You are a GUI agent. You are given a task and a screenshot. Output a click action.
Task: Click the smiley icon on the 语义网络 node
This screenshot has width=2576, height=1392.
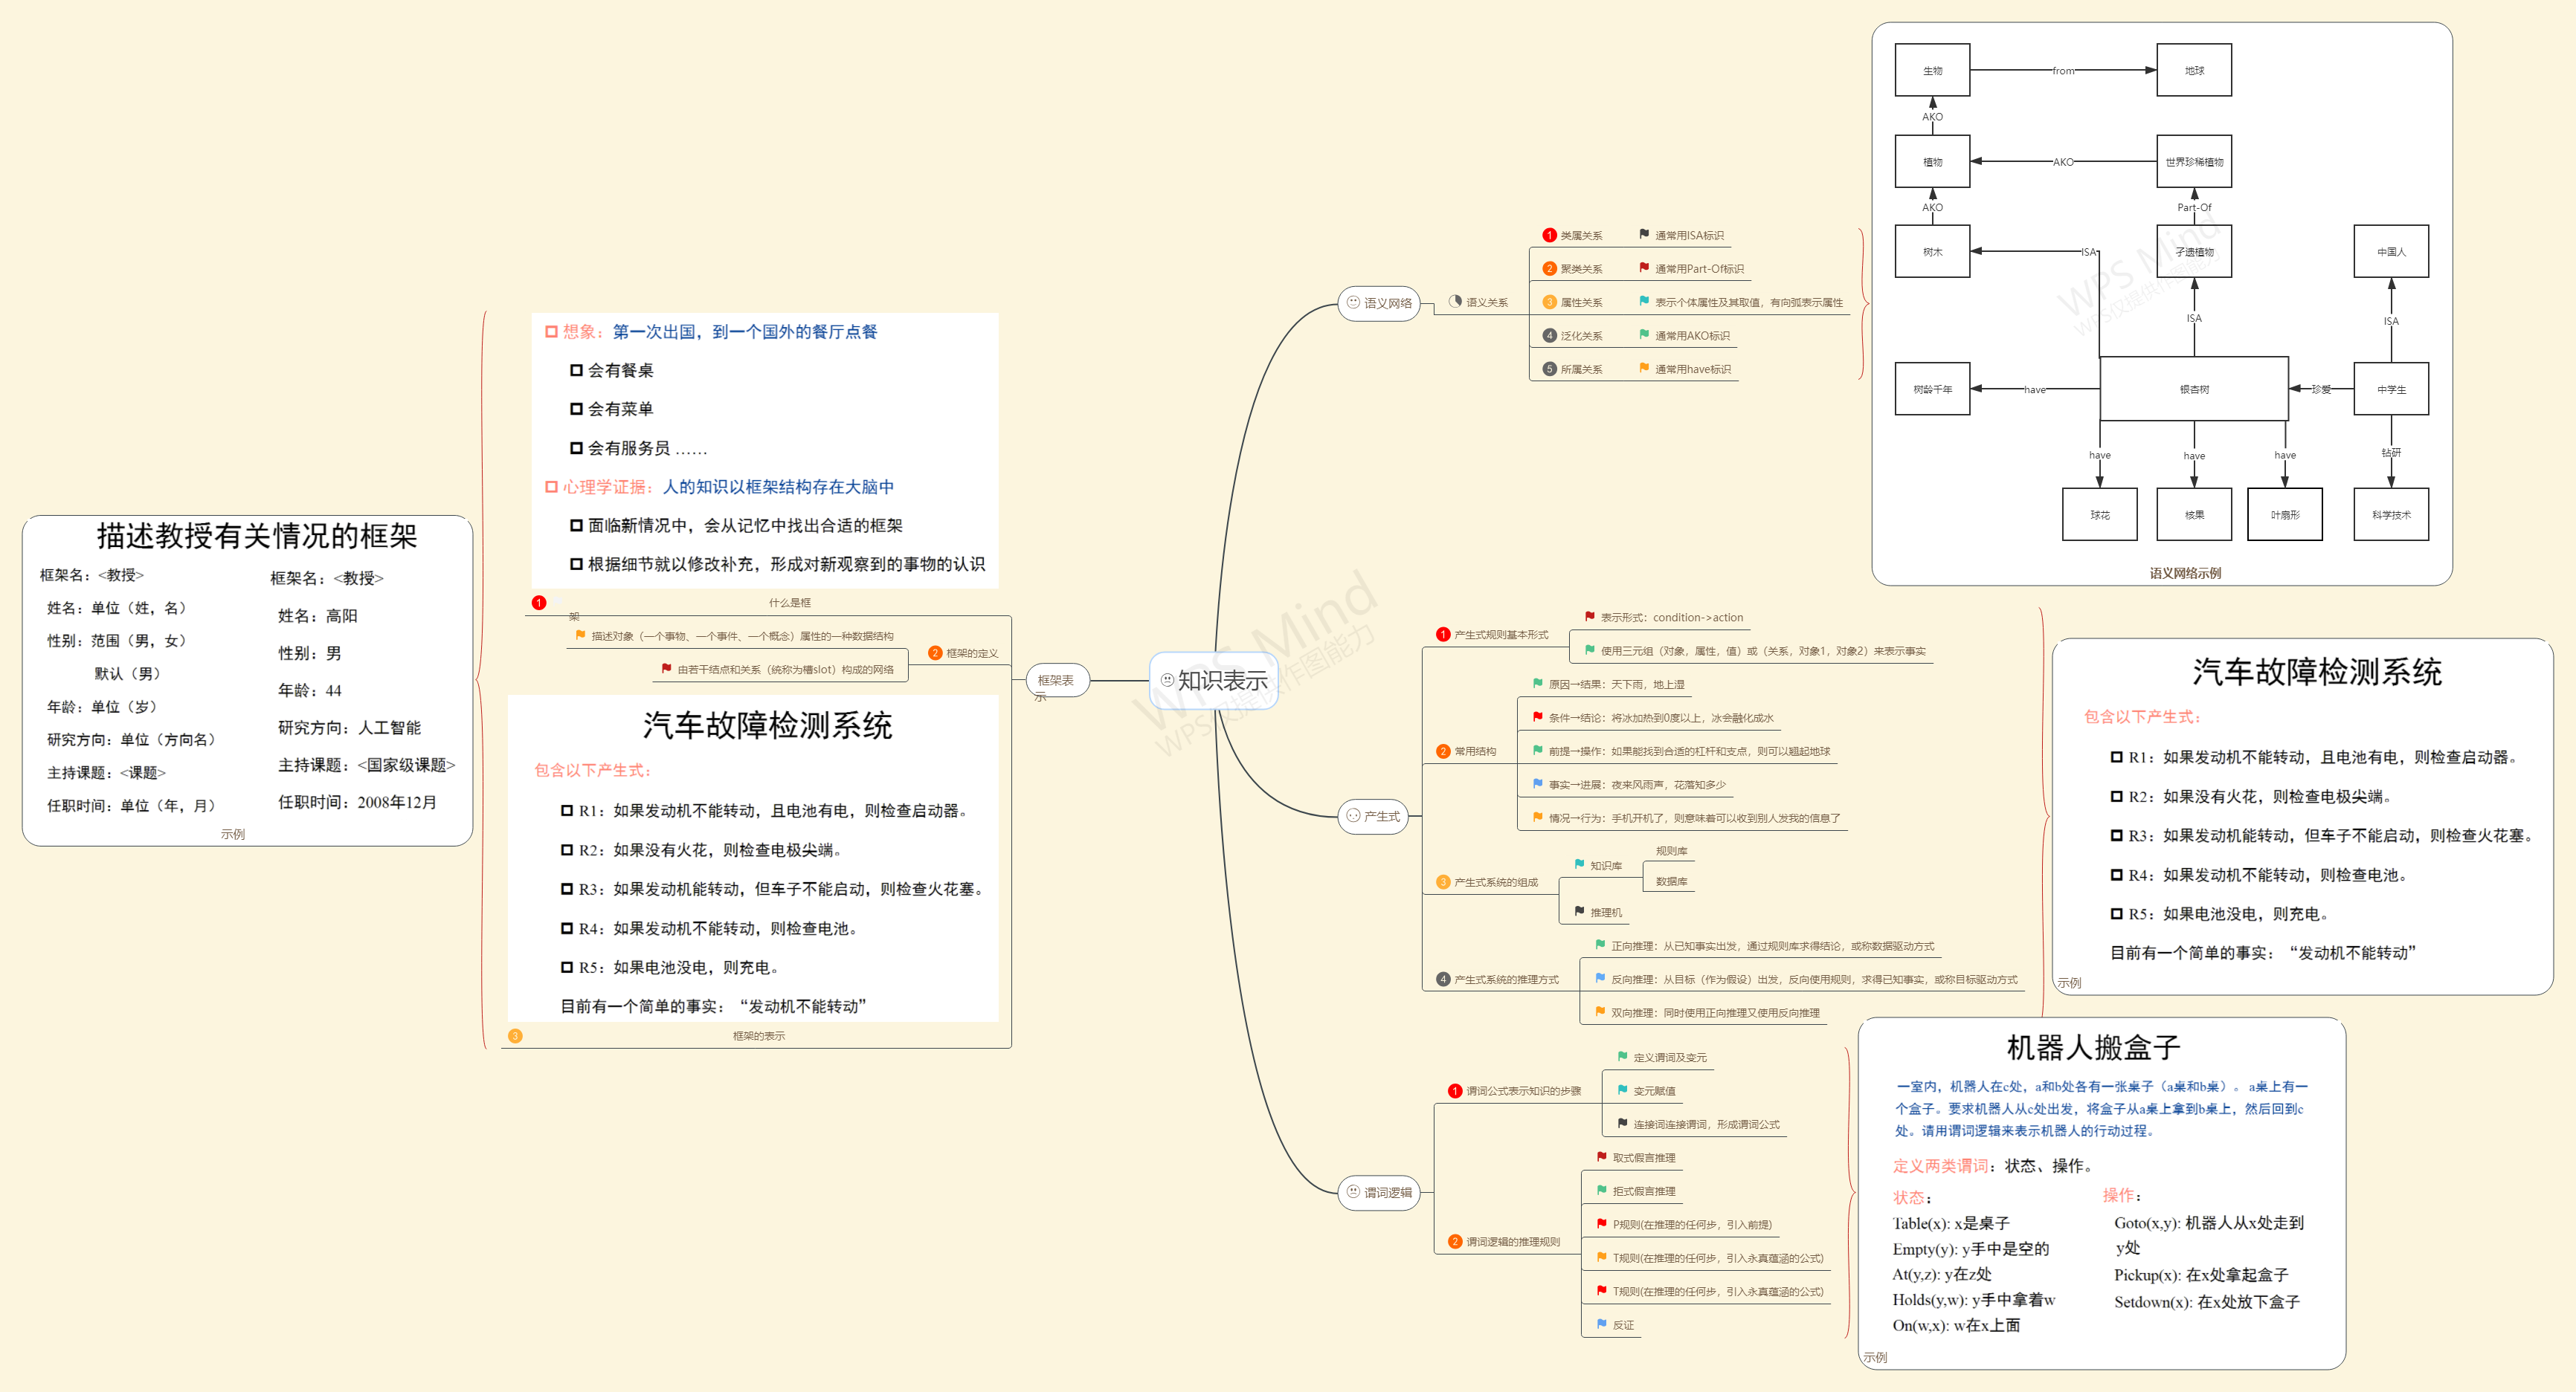pyautogui.click(x=1355, y=302)
